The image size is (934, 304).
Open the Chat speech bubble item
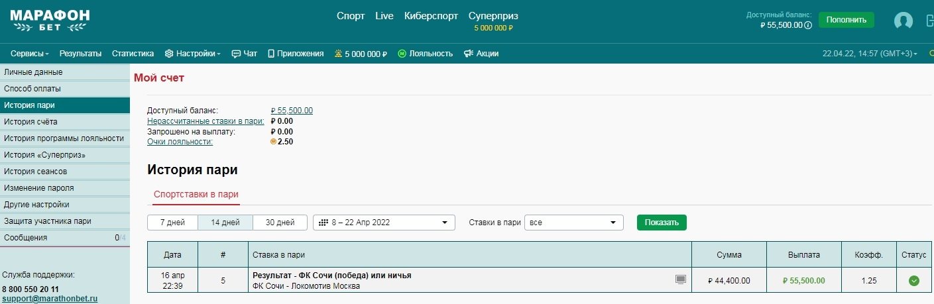click(x=244, y=54)
